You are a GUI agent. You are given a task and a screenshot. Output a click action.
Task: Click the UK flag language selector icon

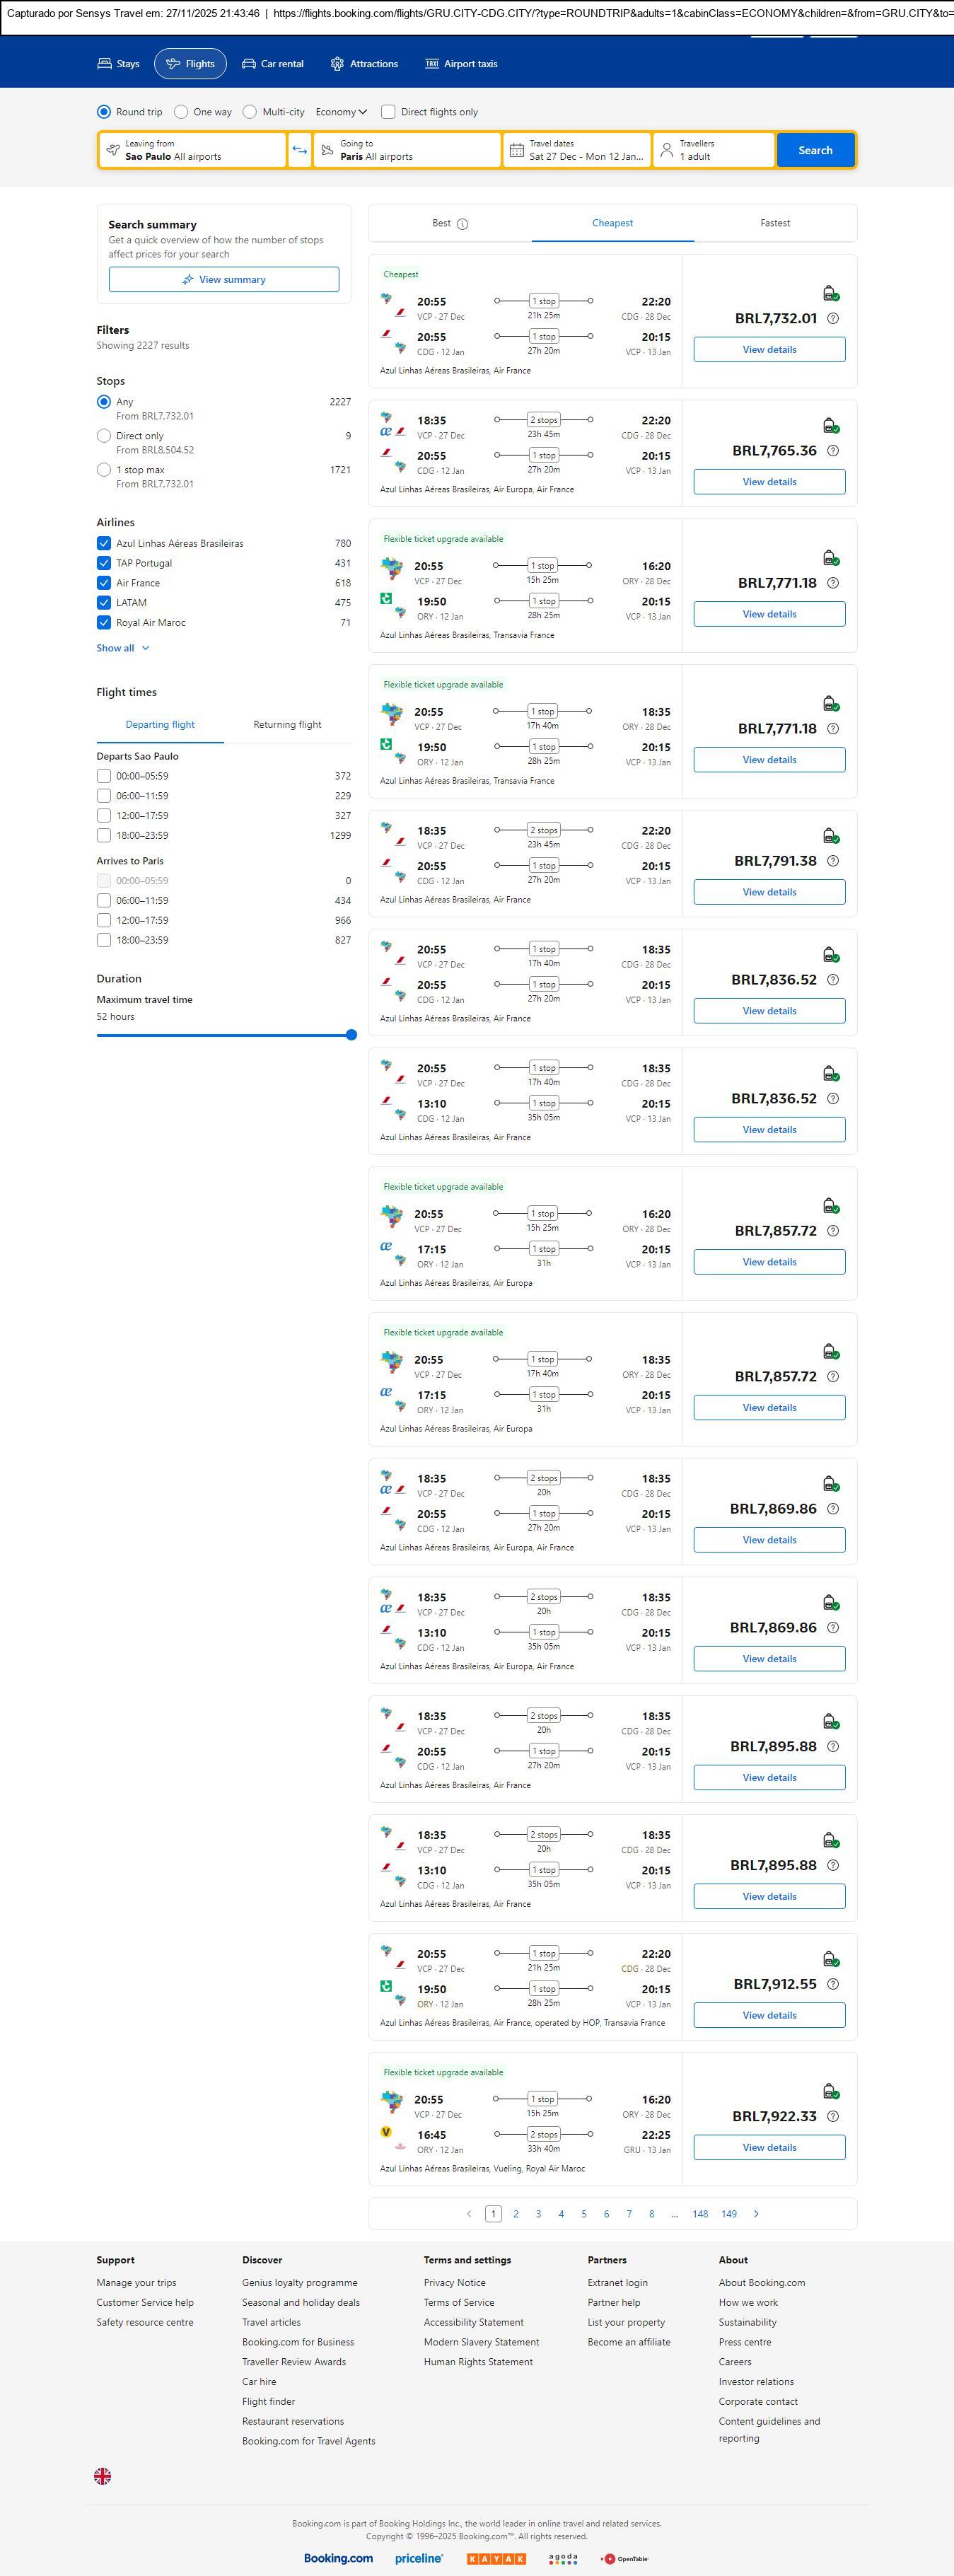coord(102,2476)
